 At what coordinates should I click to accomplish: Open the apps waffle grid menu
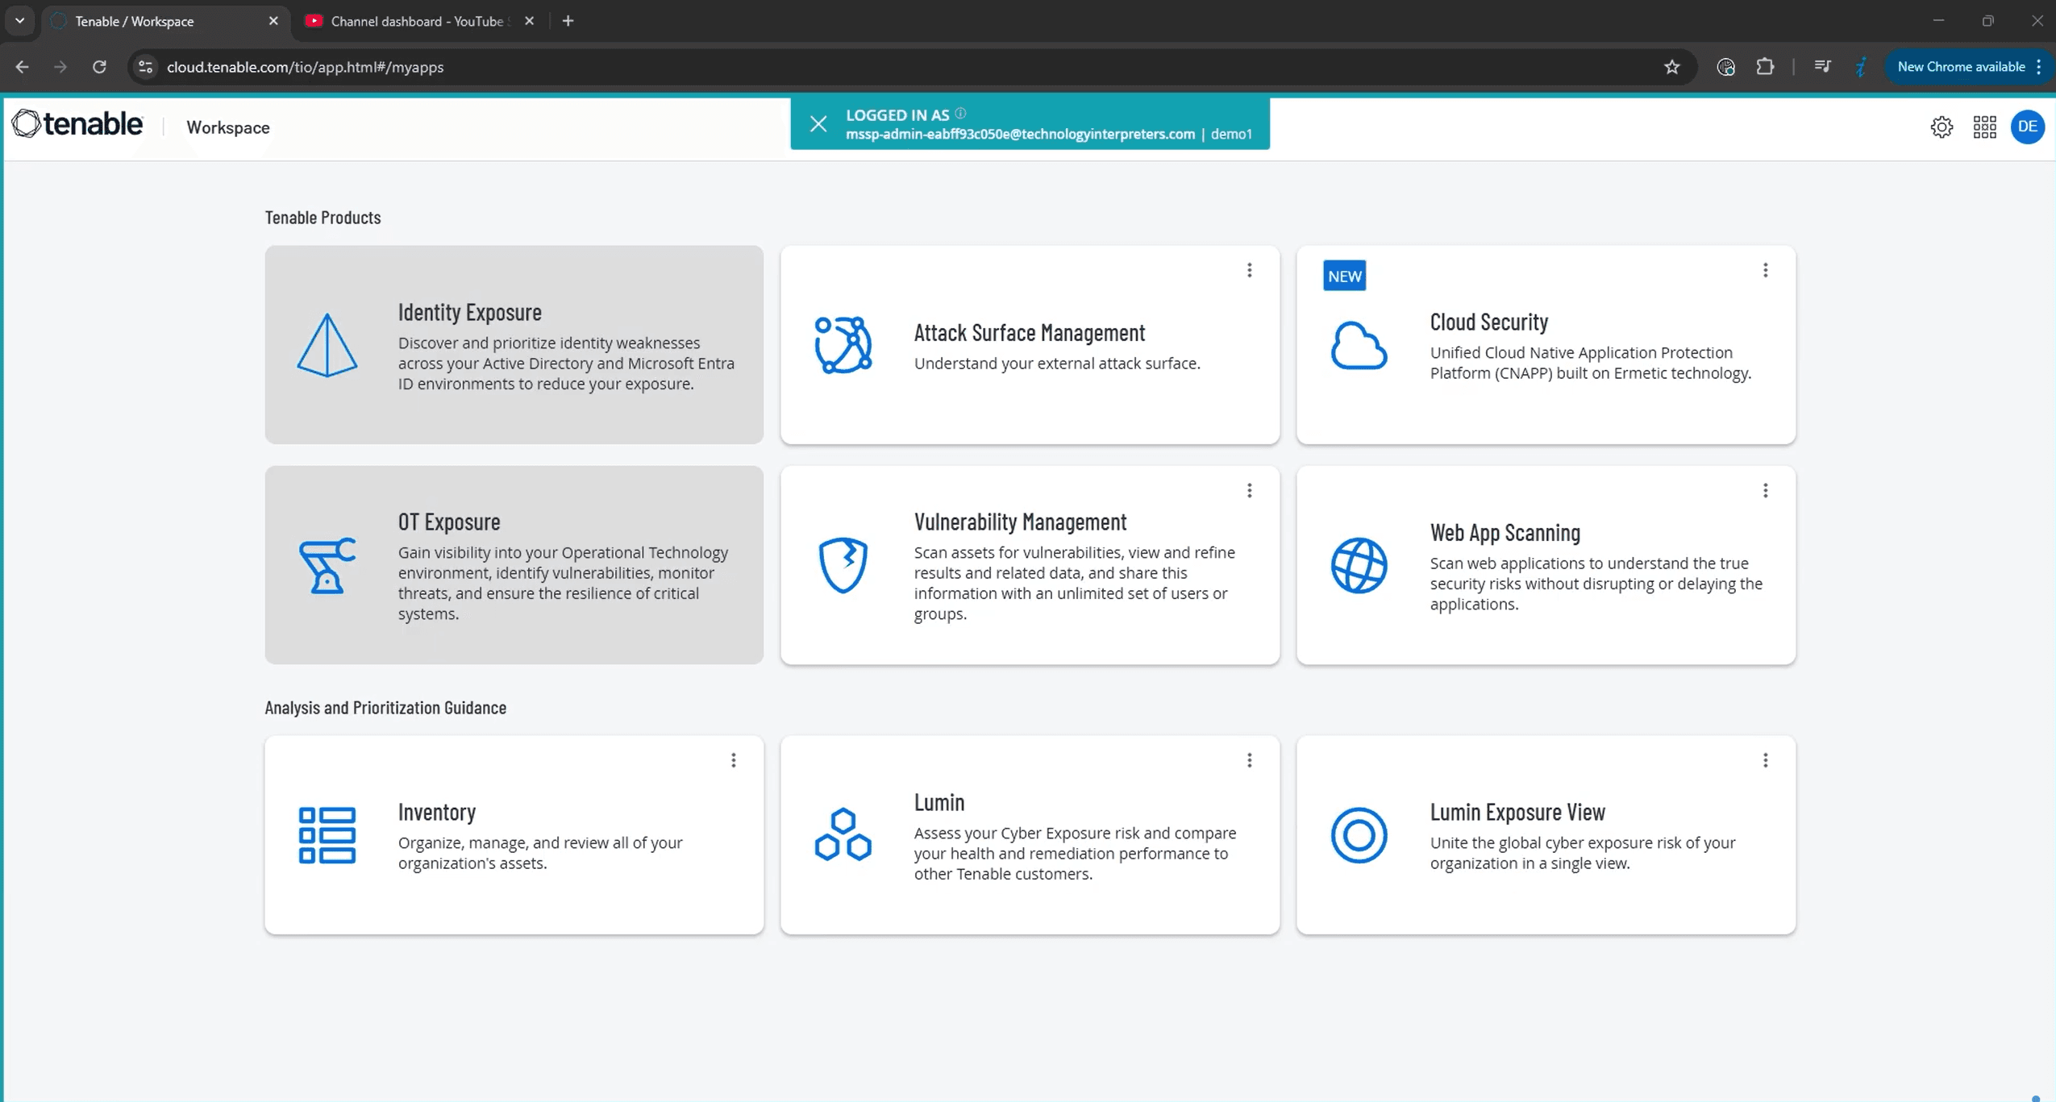[x=1984, y=127]
